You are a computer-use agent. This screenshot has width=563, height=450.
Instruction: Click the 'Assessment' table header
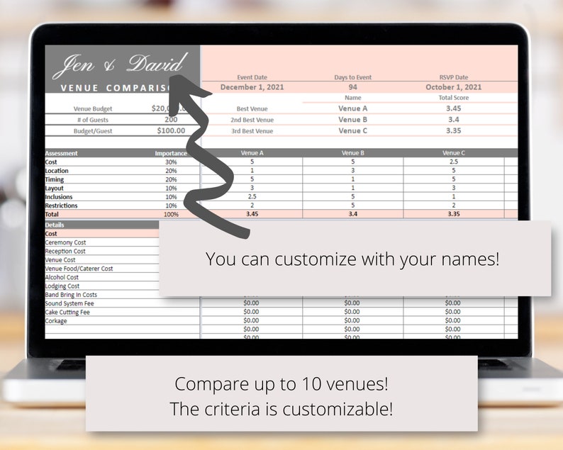pos(62,153)
